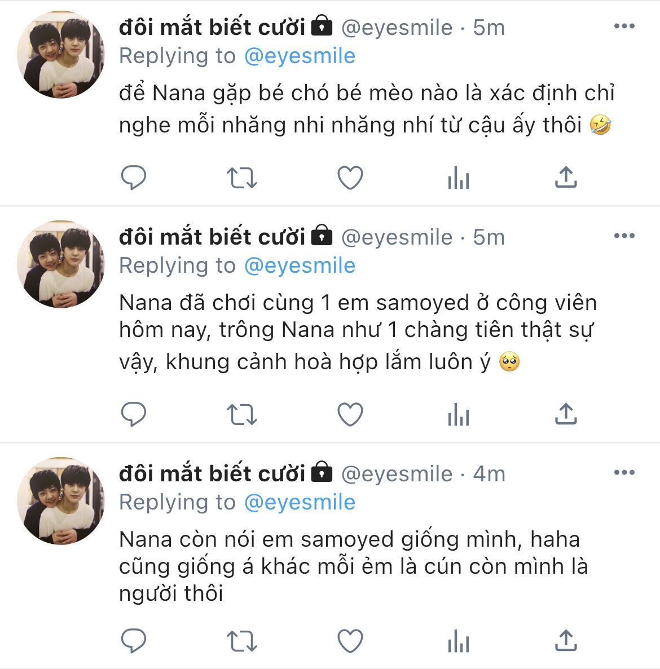Open more options for the 4m ago tweet
Screen dimensions: 660x669
click(624, 472)
